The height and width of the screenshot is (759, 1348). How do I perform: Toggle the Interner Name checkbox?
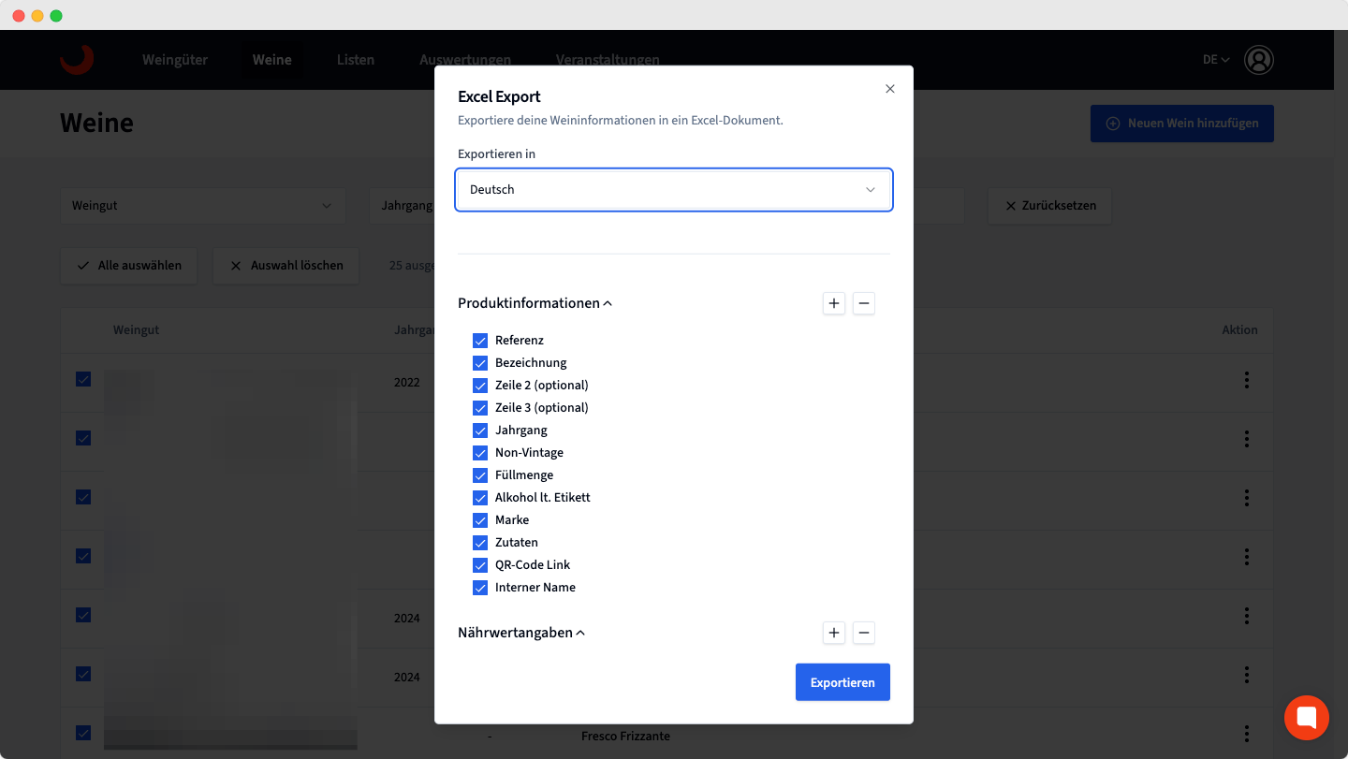click(480, 588)
